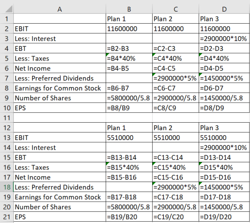Viewport: 250px width, 223px height.
Task: Click cell B10 formula =B8/B9
Action: point(129,107)
